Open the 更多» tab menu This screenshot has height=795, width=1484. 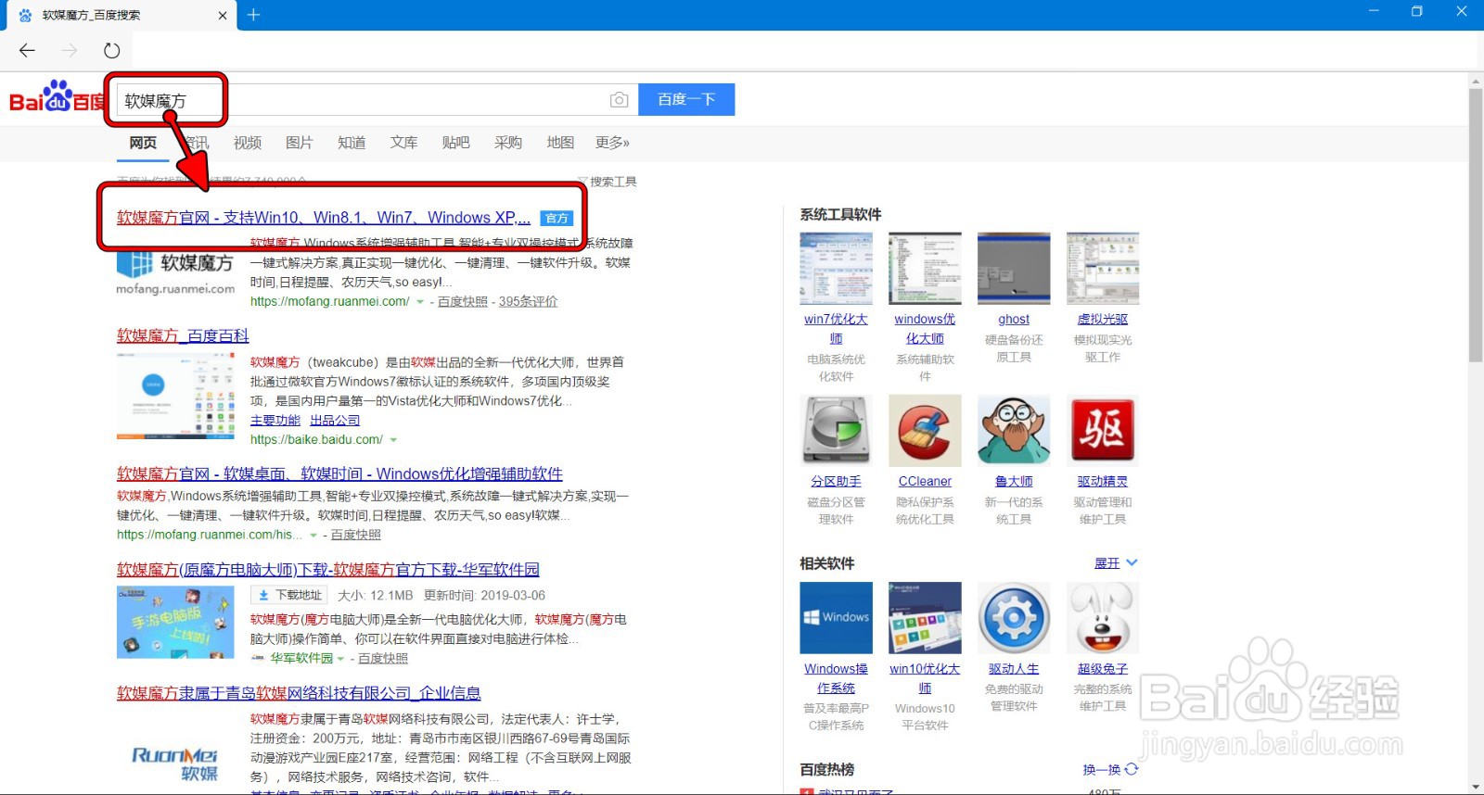(x=612, y=143)
